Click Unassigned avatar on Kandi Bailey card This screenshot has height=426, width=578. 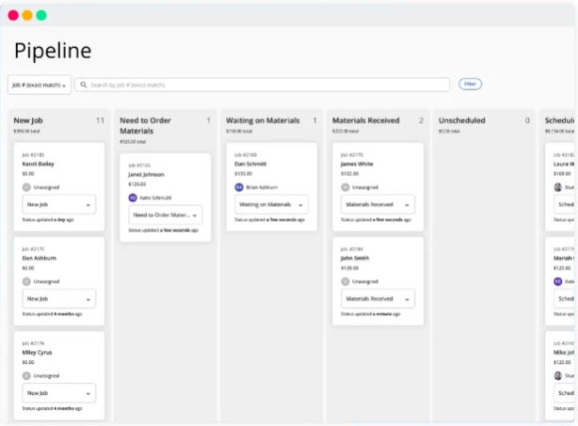coord(26,187)
